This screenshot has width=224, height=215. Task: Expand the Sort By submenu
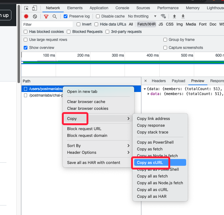coord(98,145)
